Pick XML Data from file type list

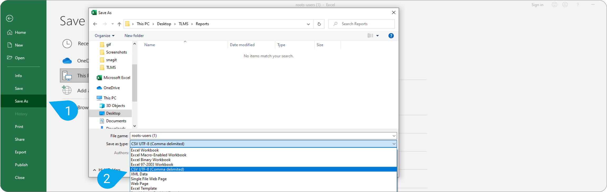click(x=139, y=174)
